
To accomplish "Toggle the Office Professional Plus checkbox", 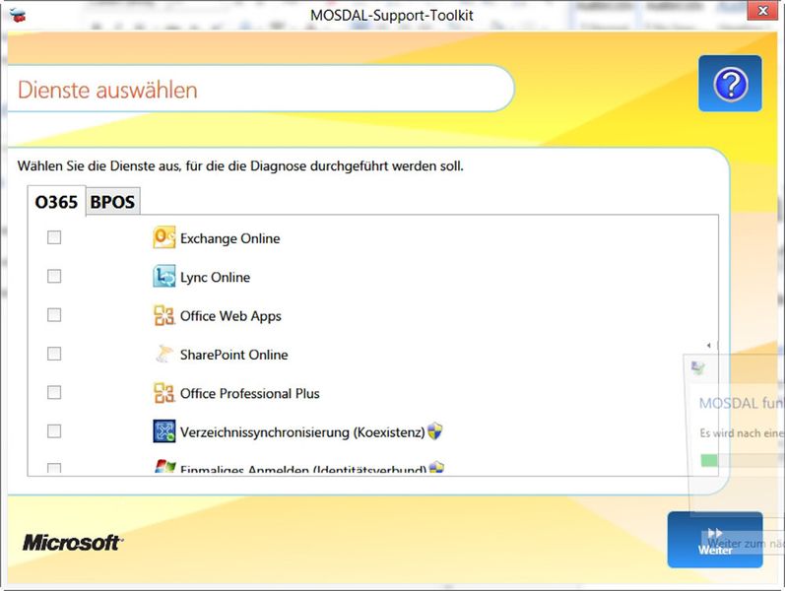I will click(x=54, y=392).
